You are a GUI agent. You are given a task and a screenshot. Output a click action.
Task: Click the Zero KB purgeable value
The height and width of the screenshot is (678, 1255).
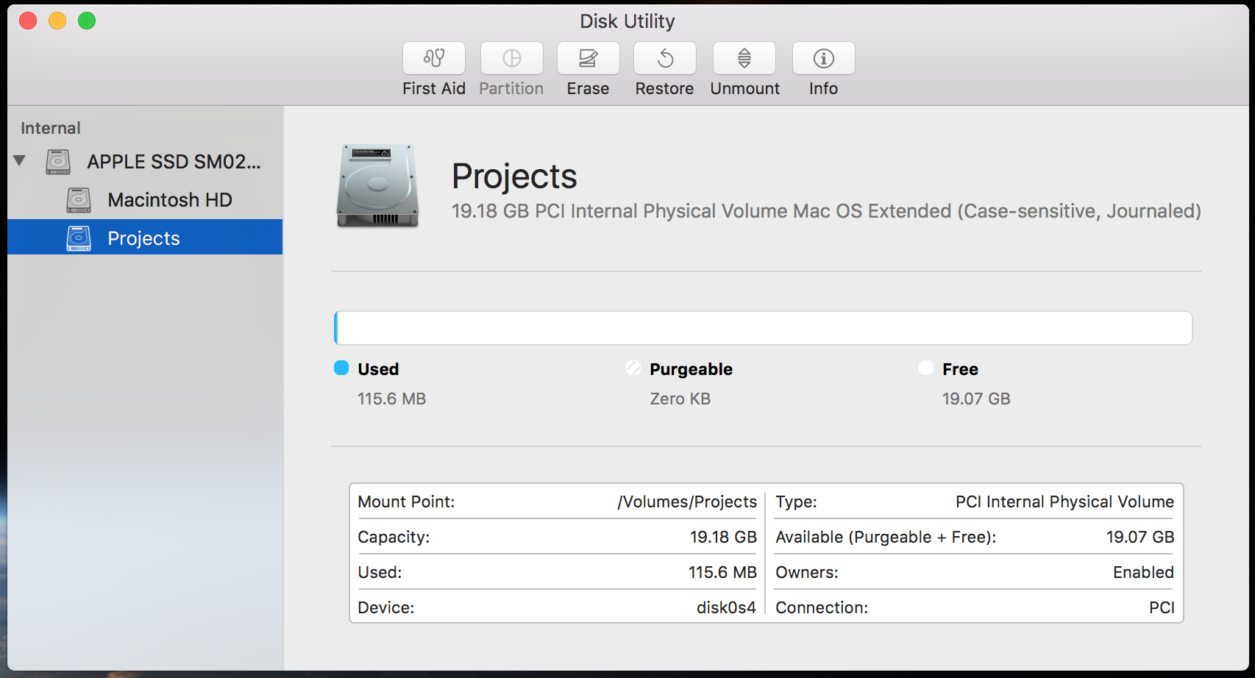click(x=680, y=399)
